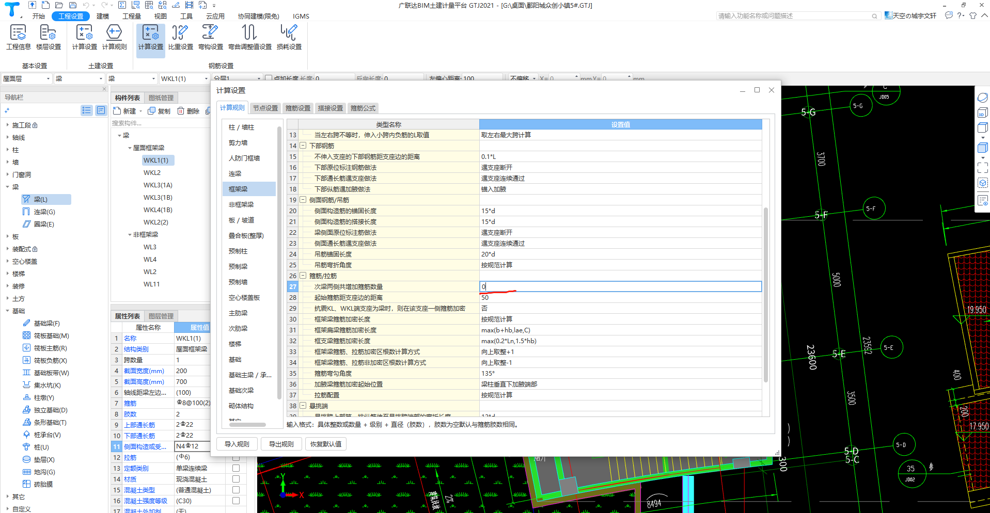Click the new file icon in quick access toolbar
This screenshot has width=990, height=513.
[46, 5]
